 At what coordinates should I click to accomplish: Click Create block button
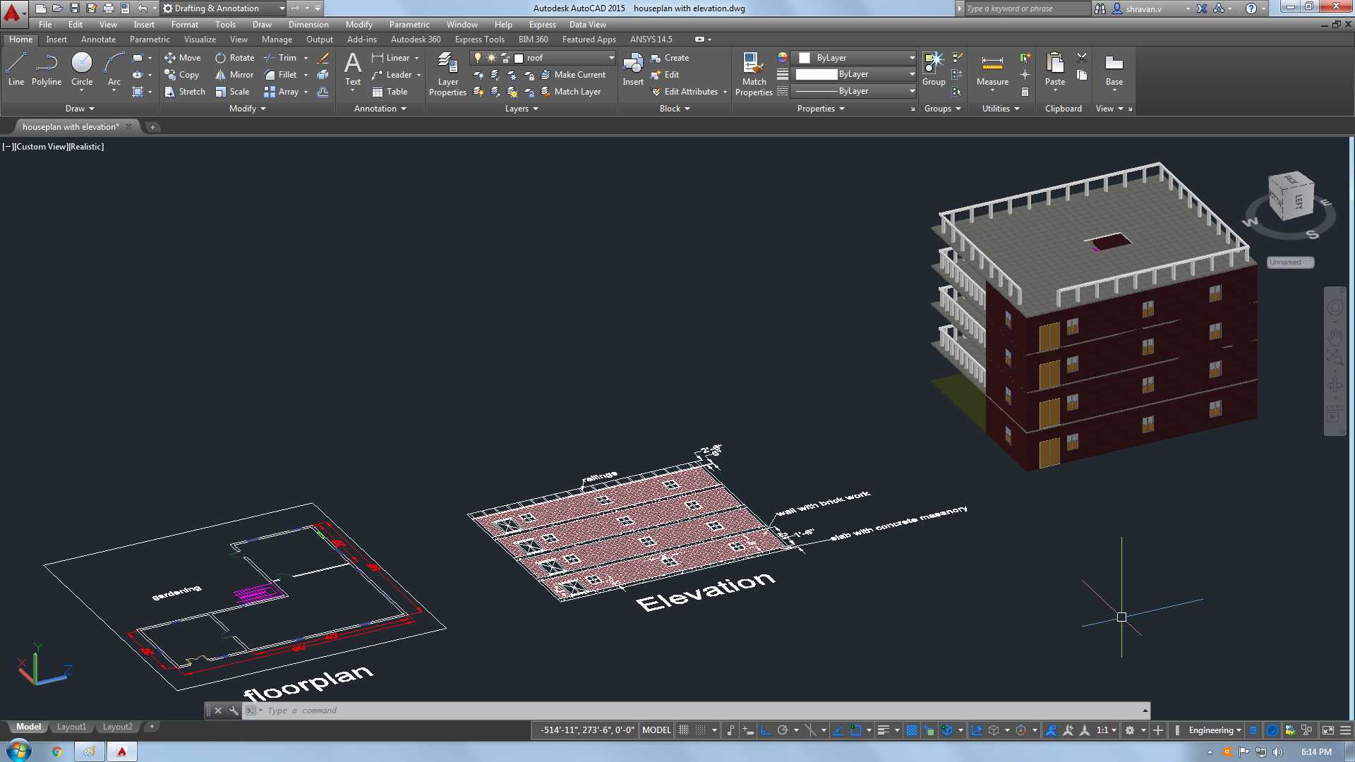670,58
